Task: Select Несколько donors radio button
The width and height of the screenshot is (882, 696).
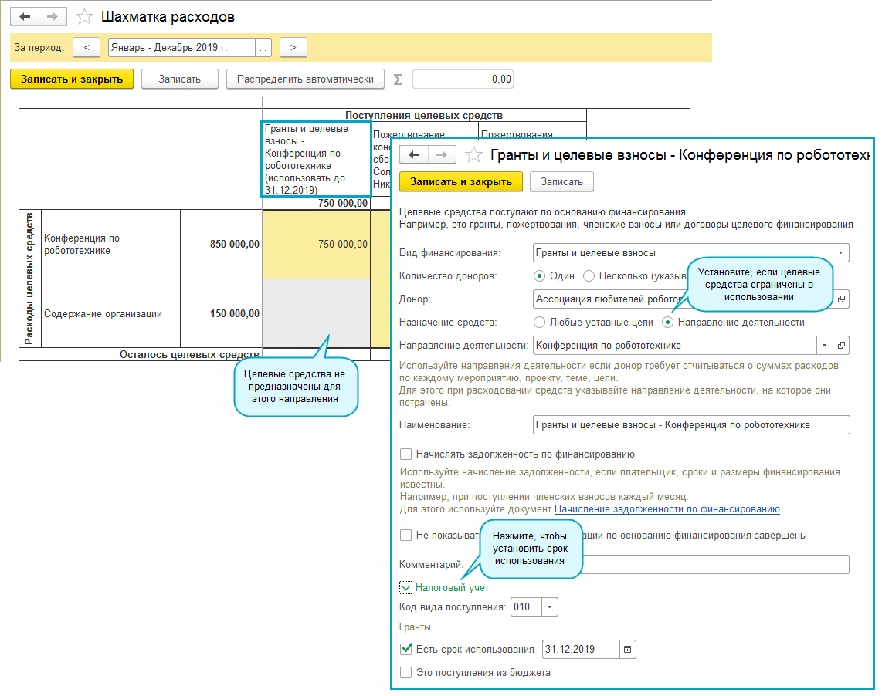Action: pos(589,276)
